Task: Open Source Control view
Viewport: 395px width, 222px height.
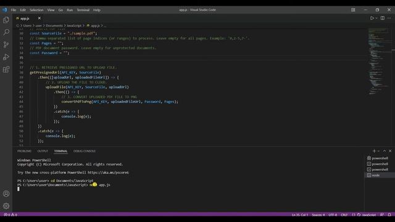Action: point(6,44)
